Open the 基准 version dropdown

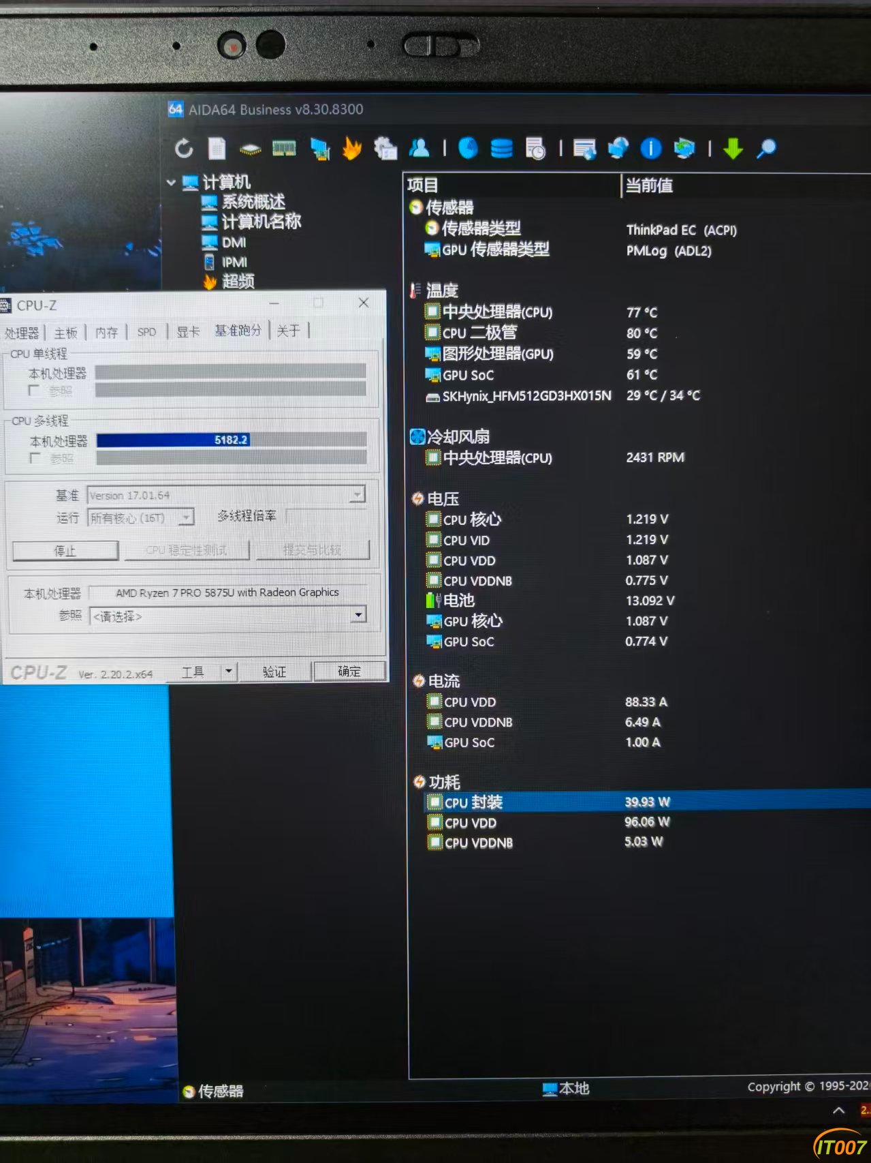click(358, 494)
